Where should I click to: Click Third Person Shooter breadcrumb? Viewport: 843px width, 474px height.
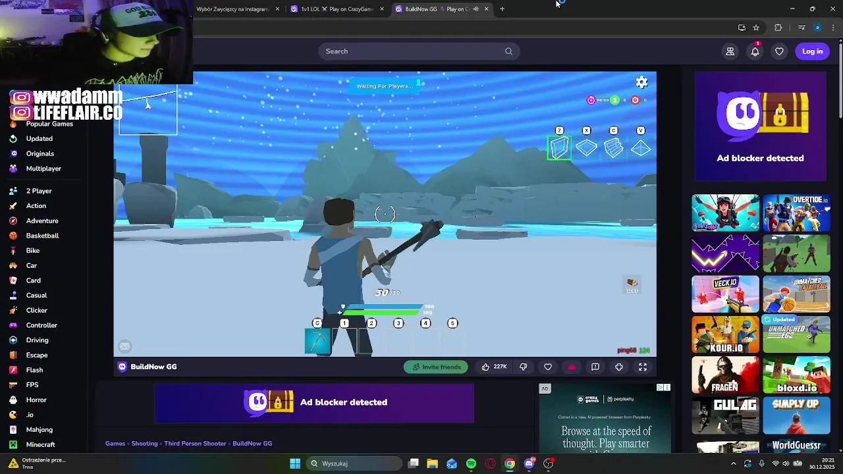pos(195,444)
